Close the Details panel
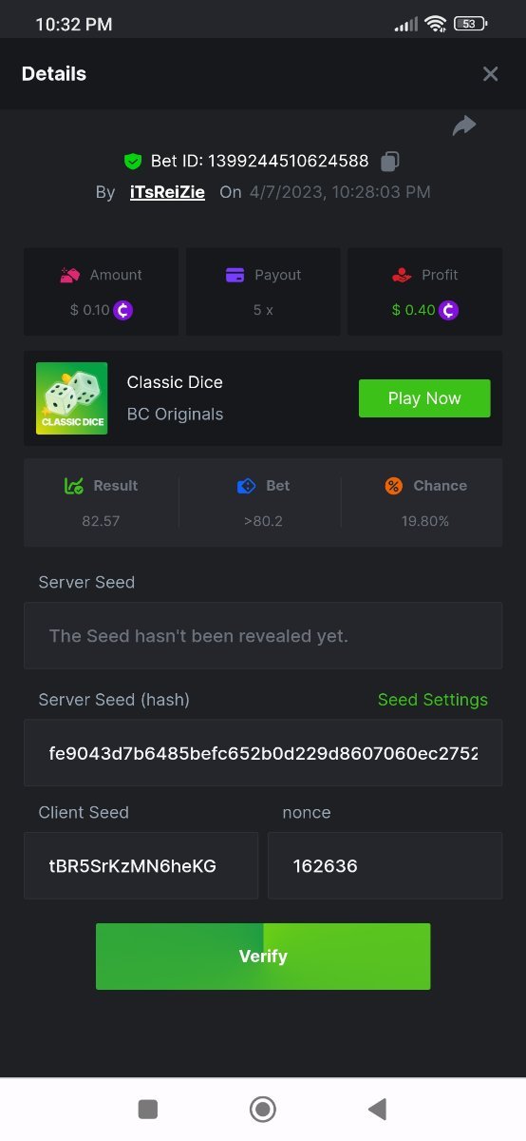Screen dimensions: 526x1141 [490, 74]
